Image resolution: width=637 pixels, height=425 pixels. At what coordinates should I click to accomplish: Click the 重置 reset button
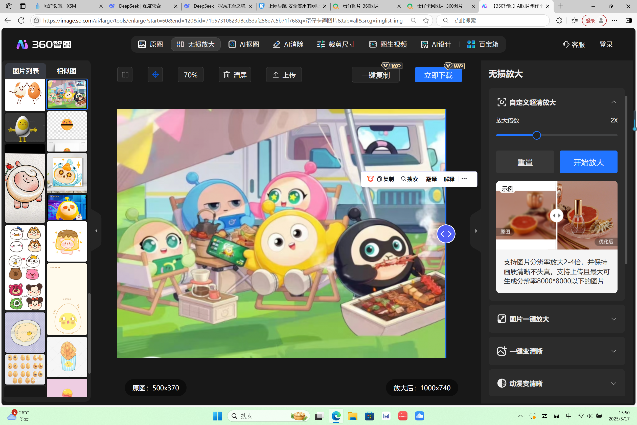point(525,162)
